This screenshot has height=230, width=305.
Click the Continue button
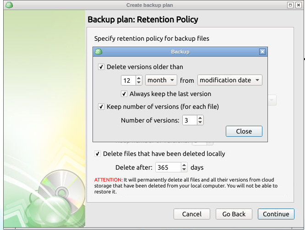pos(276,214)
